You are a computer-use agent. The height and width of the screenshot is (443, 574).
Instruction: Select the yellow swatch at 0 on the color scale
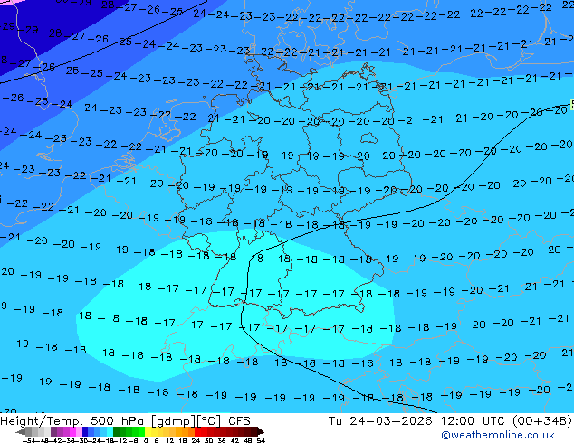(x=148, y=432)
